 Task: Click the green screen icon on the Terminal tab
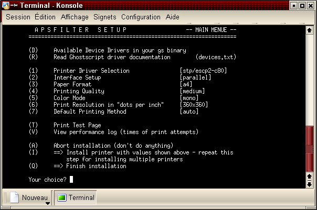[62, 198]
